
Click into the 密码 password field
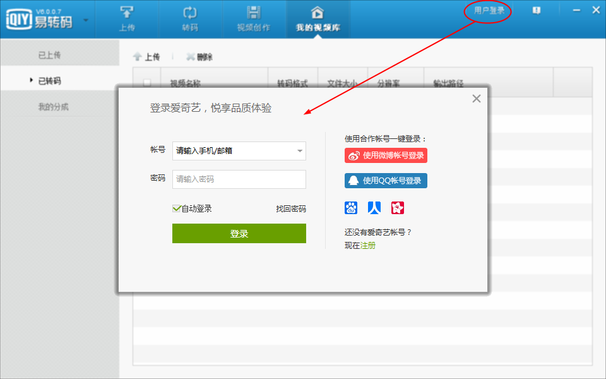coord(239,179)
